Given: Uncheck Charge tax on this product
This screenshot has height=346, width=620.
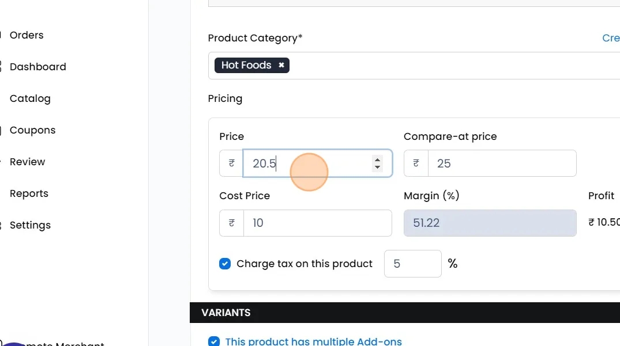Looking at the screenshot, I should coord(225,264).
